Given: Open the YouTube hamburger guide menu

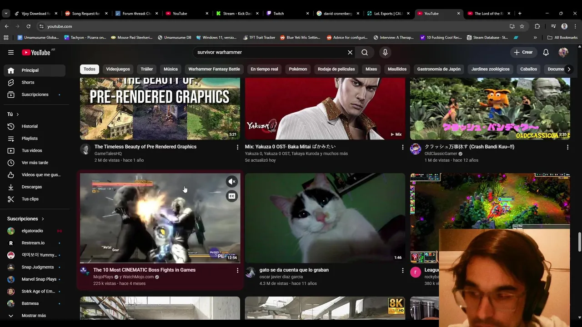Looking at the screenshot, I should (x=11, y=52).
